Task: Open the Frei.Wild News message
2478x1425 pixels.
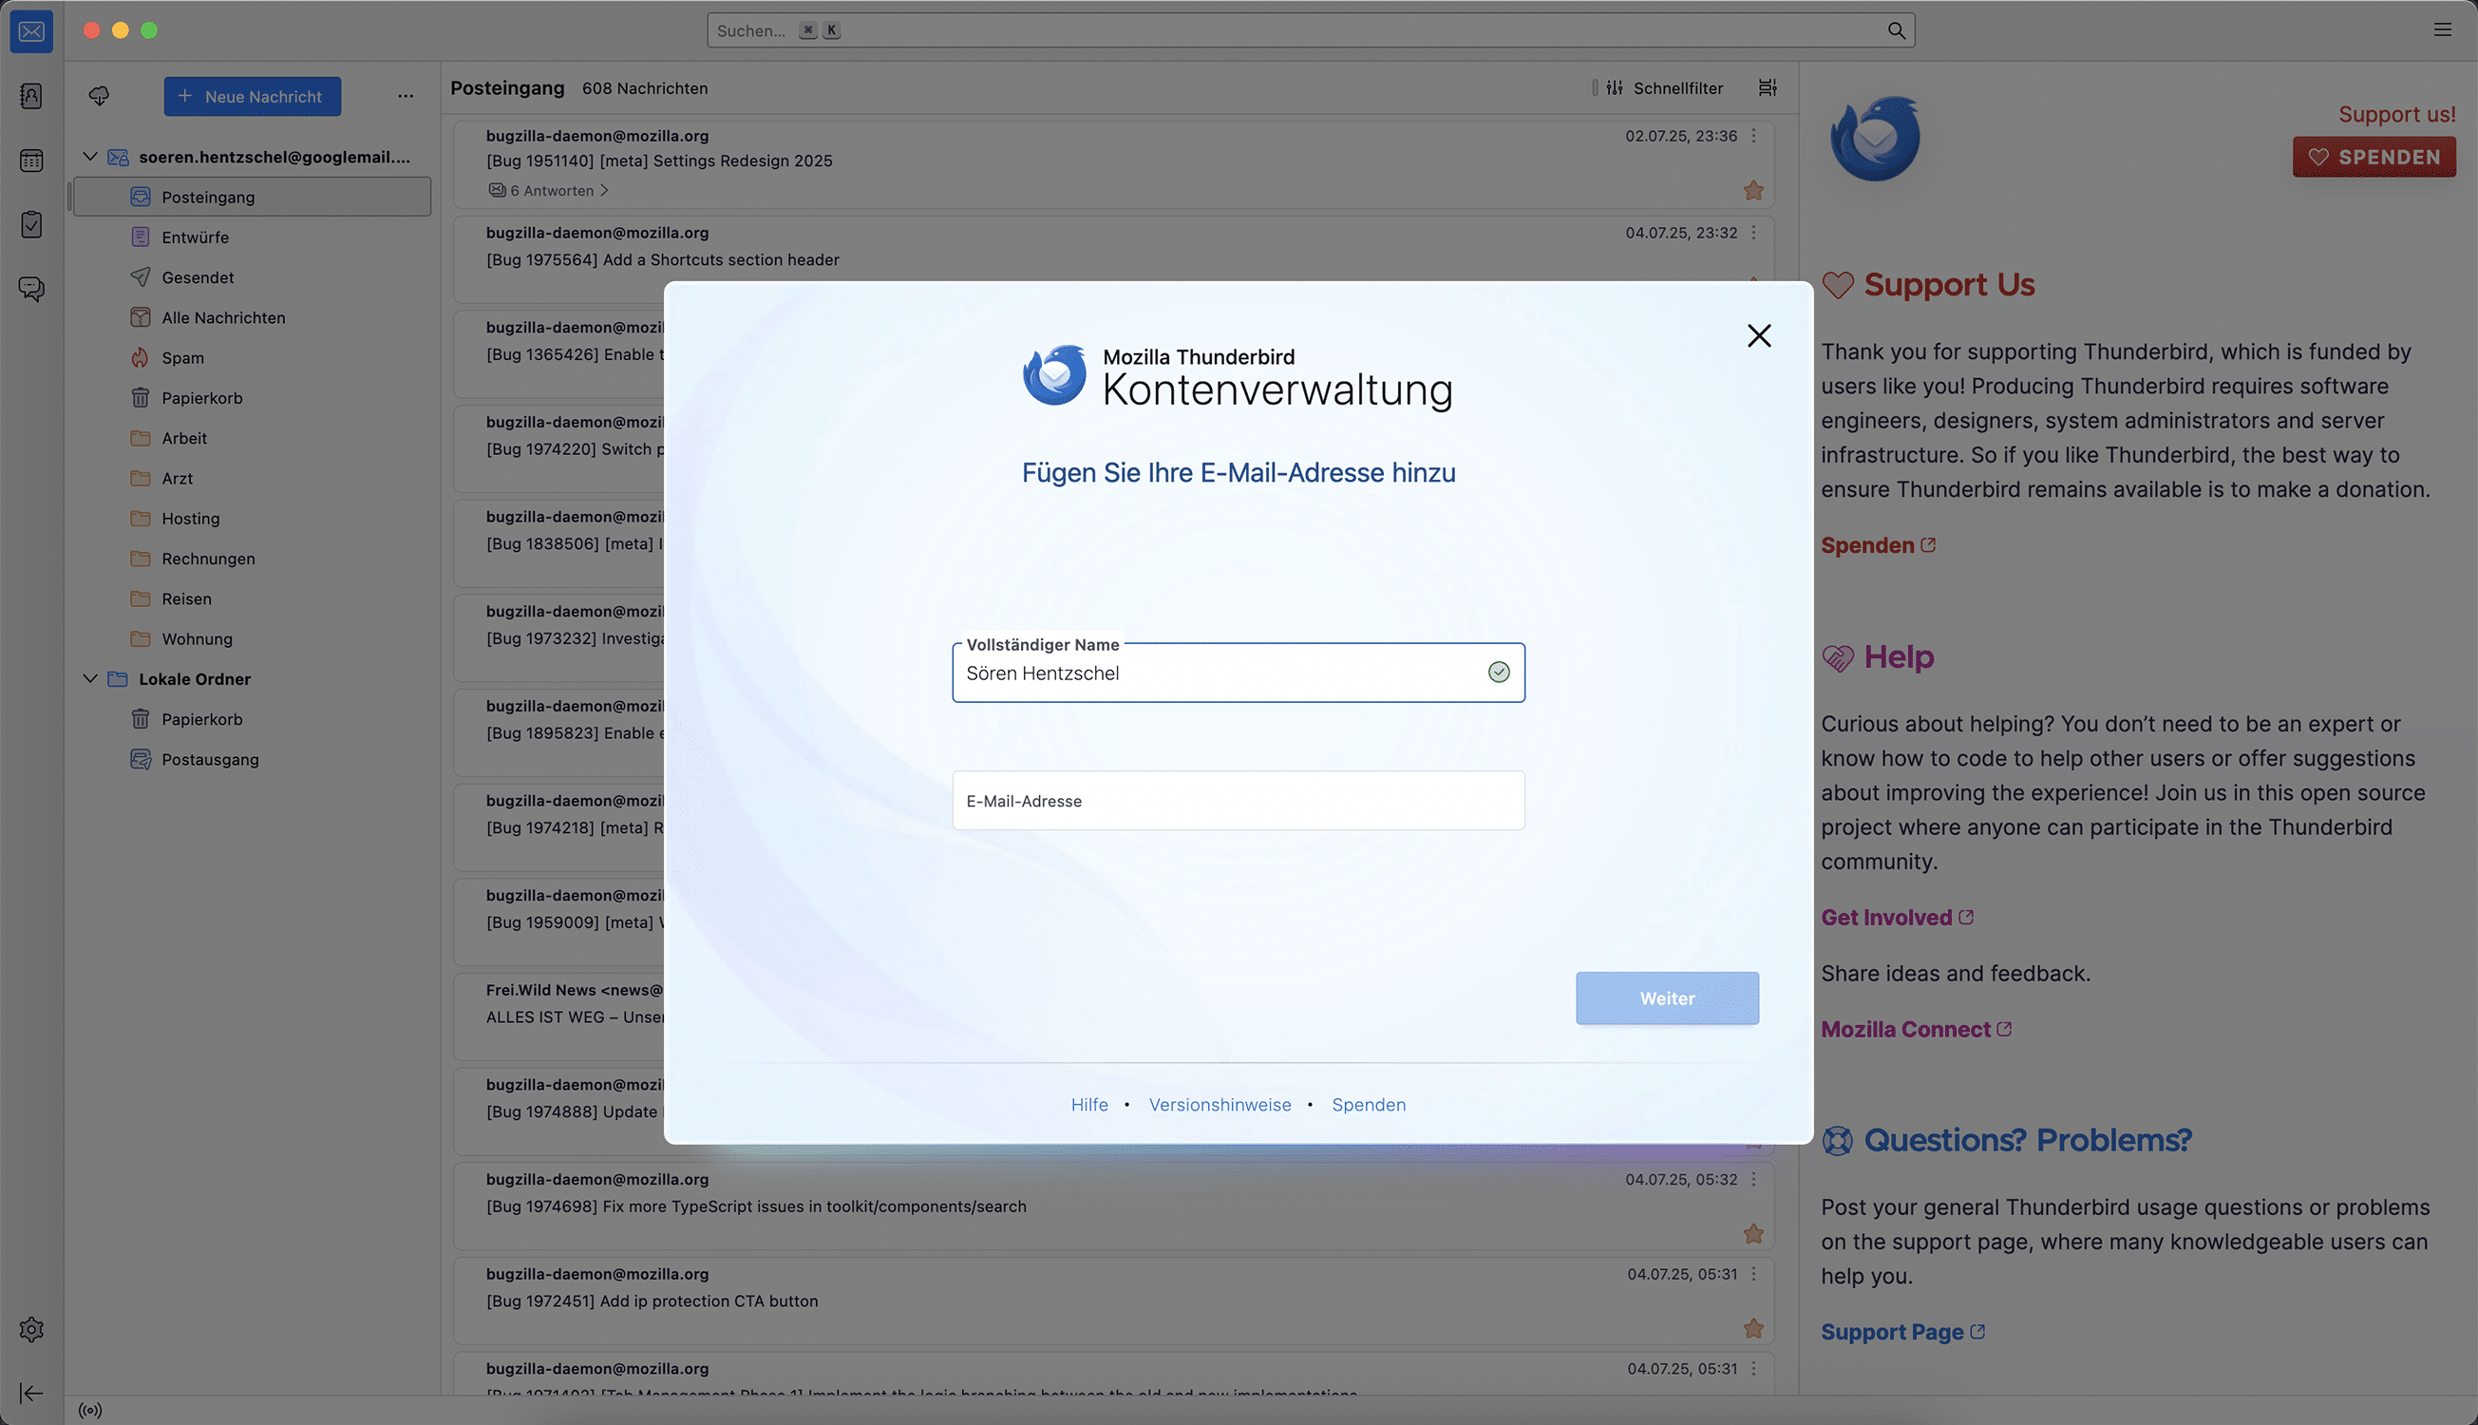Action: 559,1015
